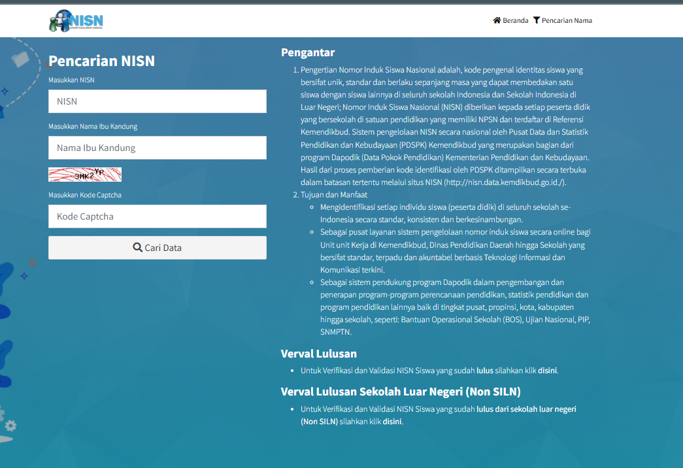
Task: Focus the Kode Captcha input field
Action: [x=157, y=216]
